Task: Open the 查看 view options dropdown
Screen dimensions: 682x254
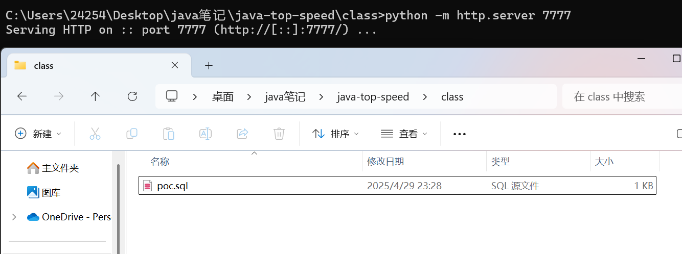Action: coord(404,134)
